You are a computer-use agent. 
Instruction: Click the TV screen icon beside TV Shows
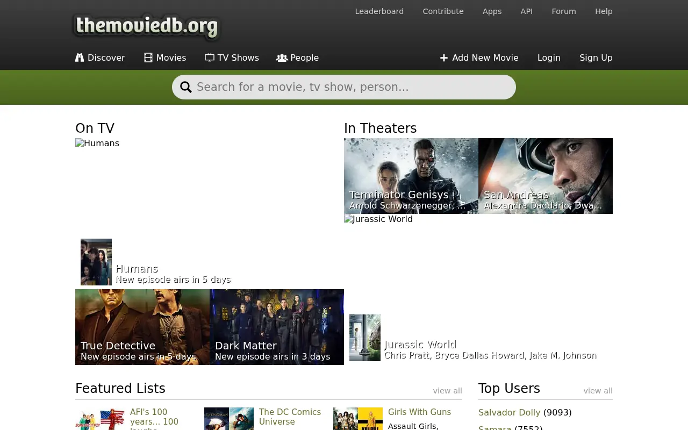pos(210,58)
